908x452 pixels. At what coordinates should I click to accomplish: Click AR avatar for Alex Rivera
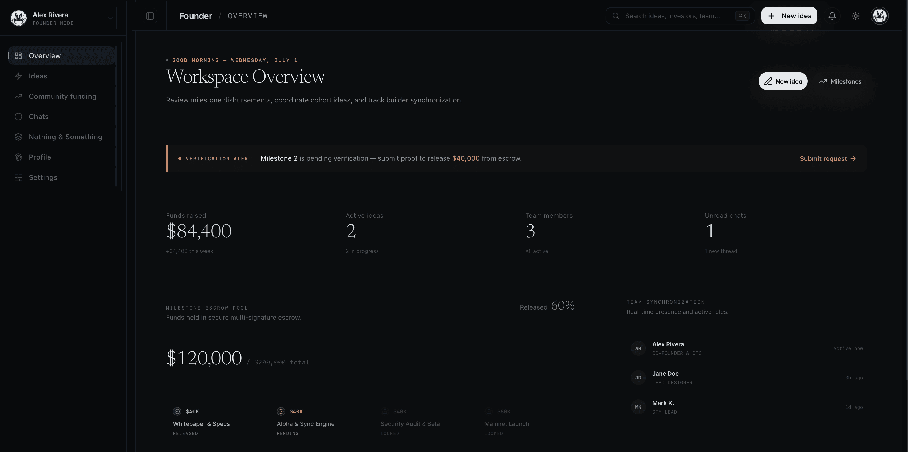coord(638,348)
